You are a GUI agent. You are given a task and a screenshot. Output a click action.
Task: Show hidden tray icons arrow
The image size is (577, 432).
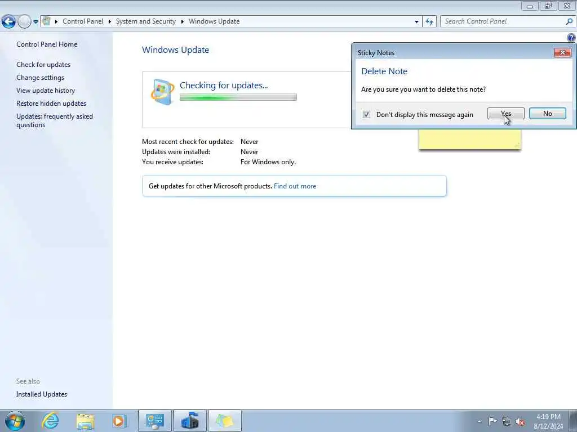479,422
